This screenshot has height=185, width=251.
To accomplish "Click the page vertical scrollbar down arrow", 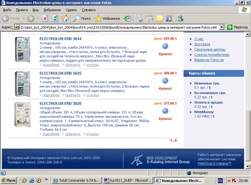I will pos(248,167).
